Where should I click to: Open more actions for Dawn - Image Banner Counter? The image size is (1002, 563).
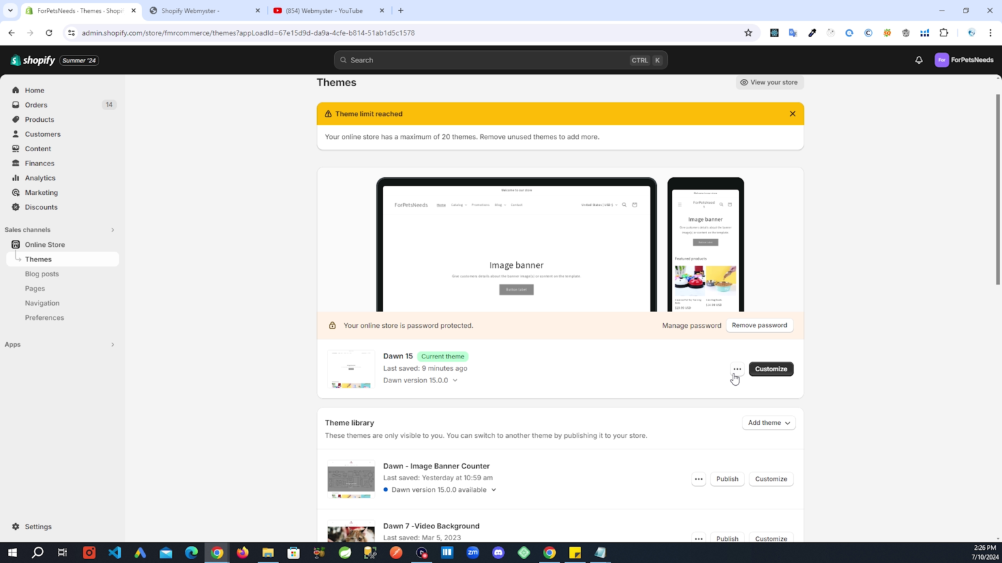point(699,479)
